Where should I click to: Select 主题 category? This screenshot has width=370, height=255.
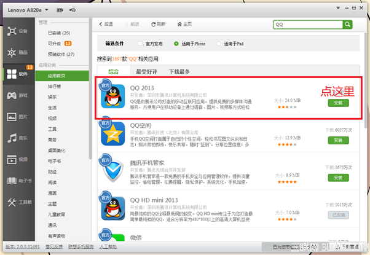52,204
